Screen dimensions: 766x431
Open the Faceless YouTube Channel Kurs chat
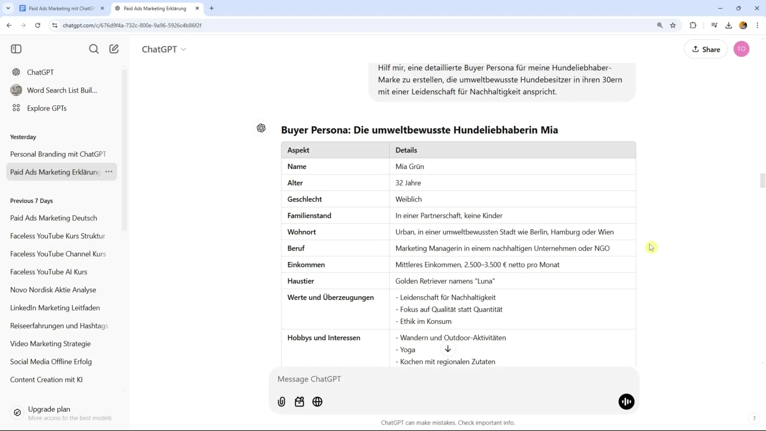pyautogui.click(x=62, y=254)
